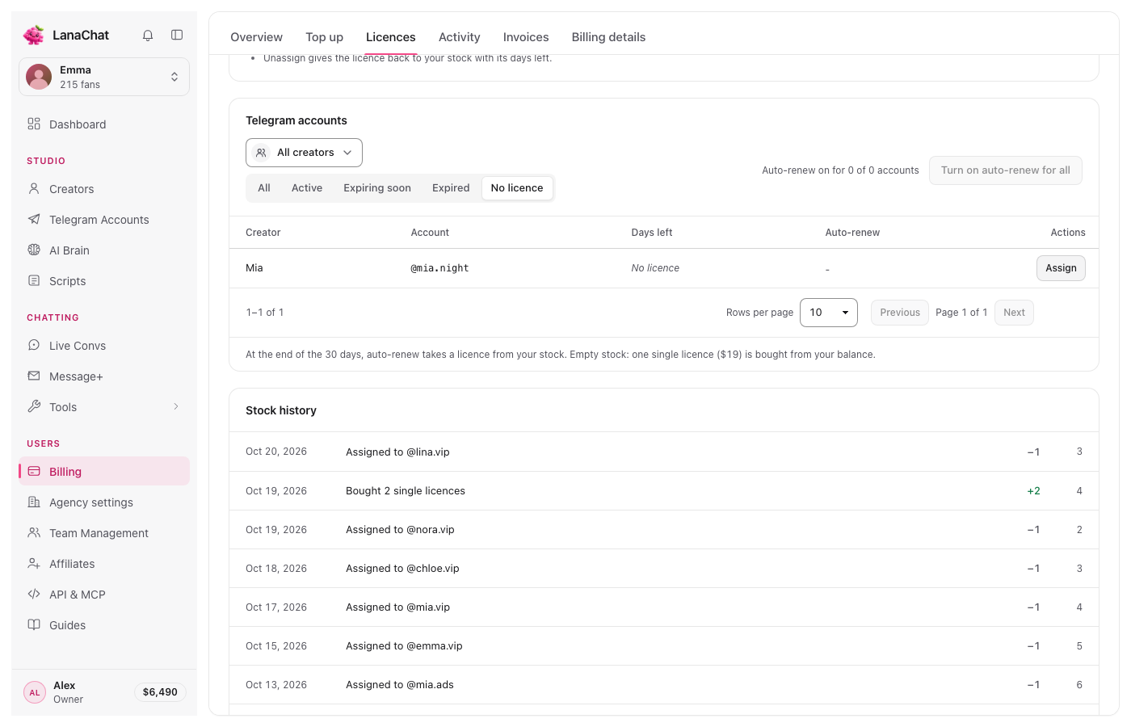Open the Activity tab
The width and height of the screenshot is (1131, 727).
[459, 37]
